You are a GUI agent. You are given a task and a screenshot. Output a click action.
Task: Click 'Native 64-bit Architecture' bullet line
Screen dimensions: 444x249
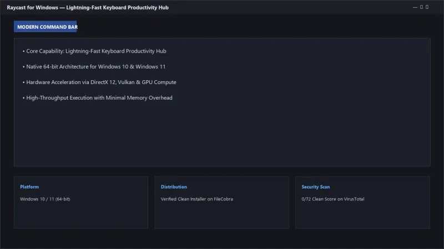94,66
